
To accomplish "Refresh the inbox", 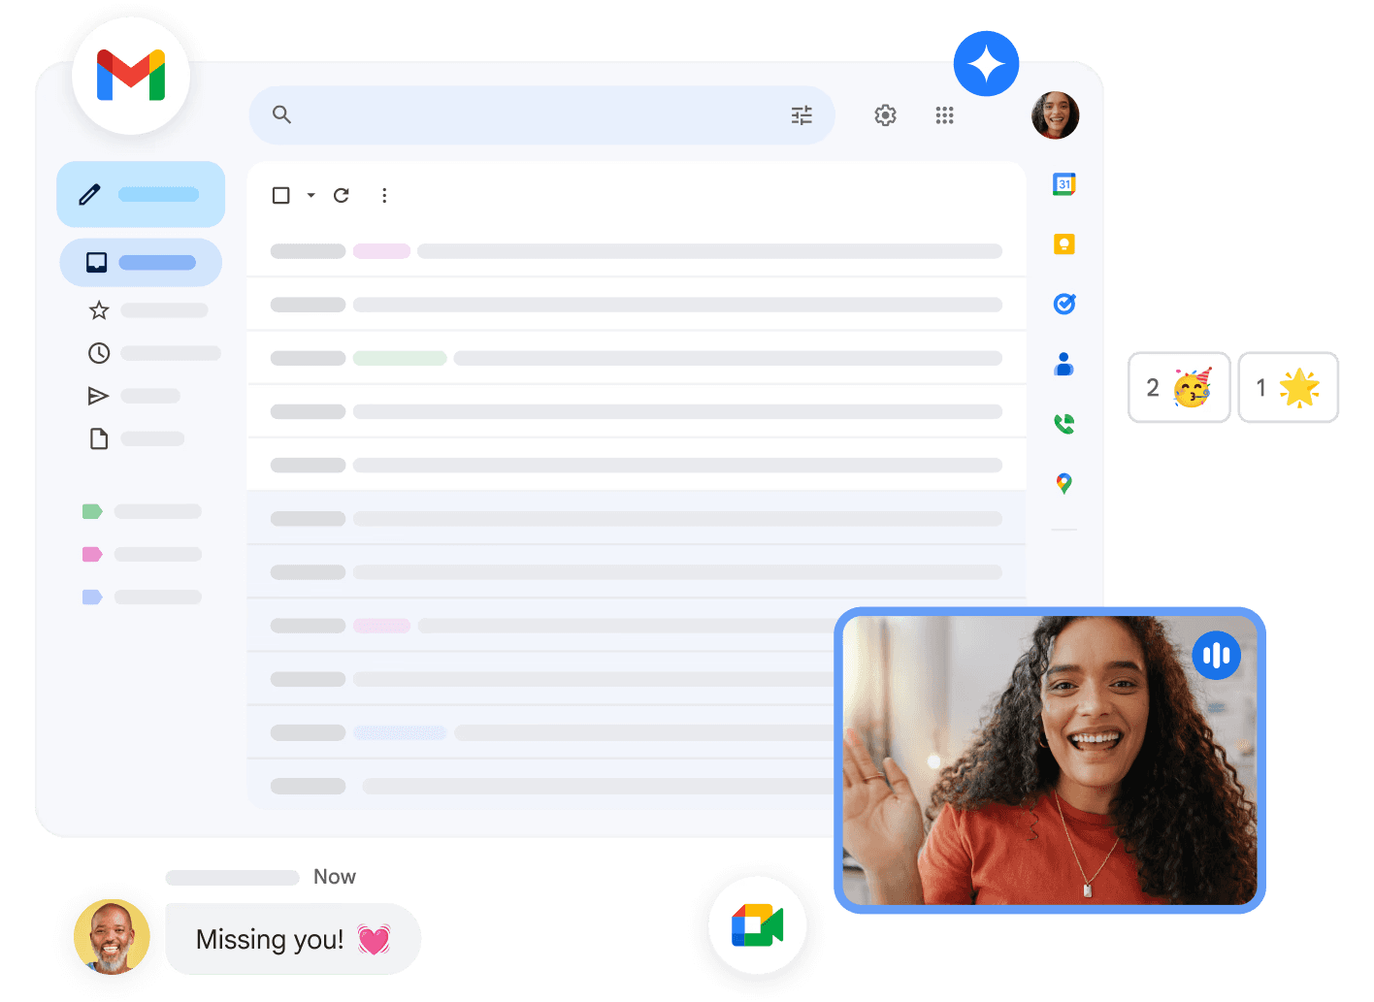I will click(x=342, y=195).
